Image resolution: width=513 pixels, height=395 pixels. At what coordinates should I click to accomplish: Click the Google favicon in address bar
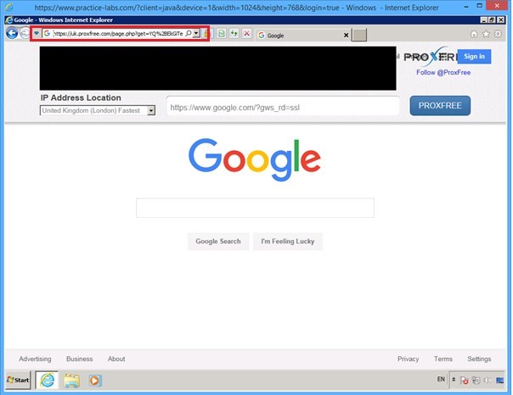[47, 34]
